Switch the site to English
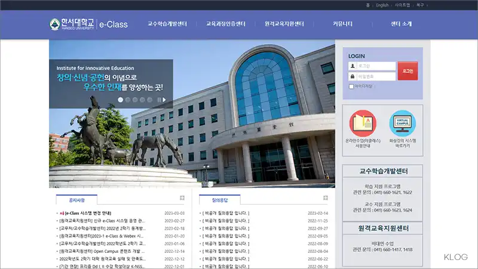Image resolution: width=478 pixels, height=269 pixels. point(382,5)
